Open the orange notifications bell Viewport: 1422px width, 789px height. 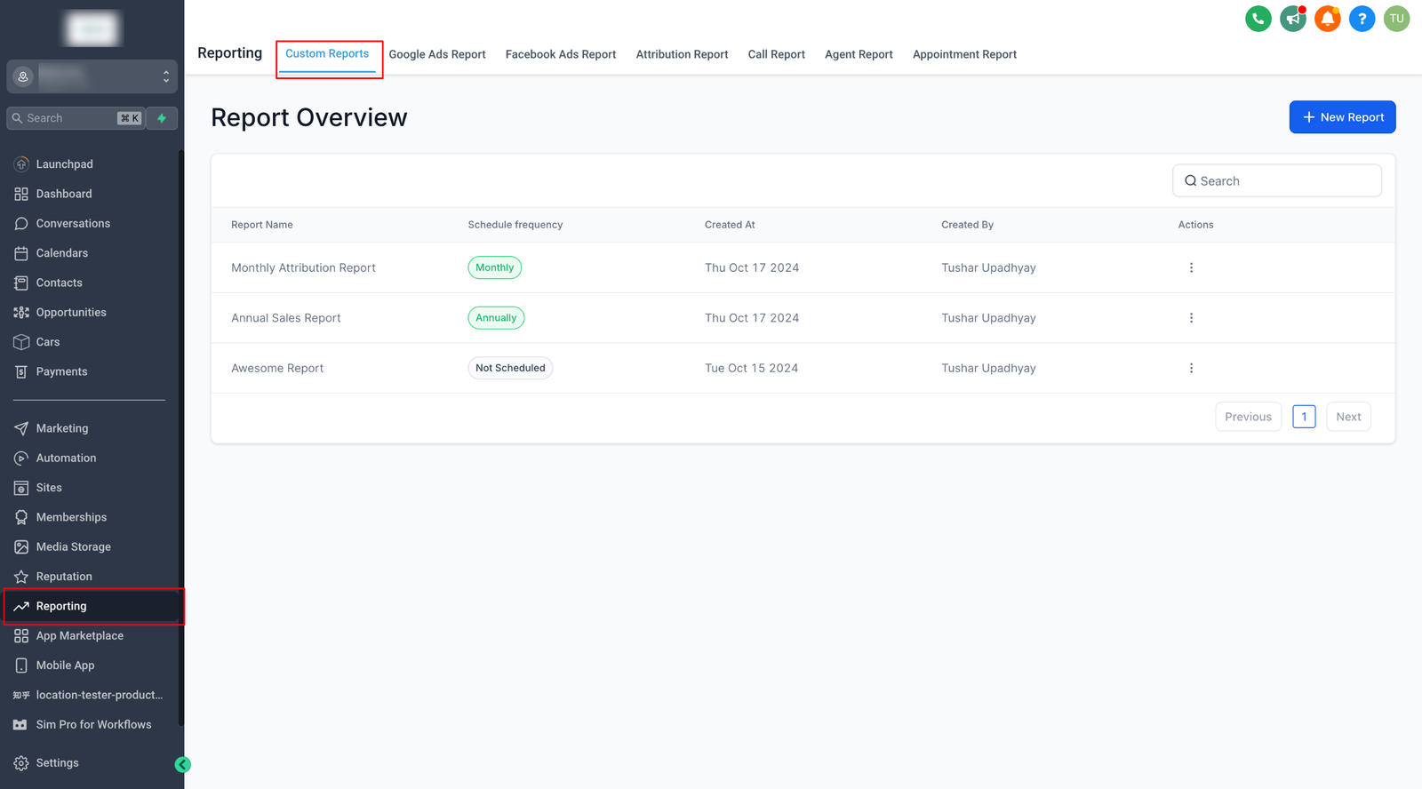pyautogui.click(x=1327, y=19)
